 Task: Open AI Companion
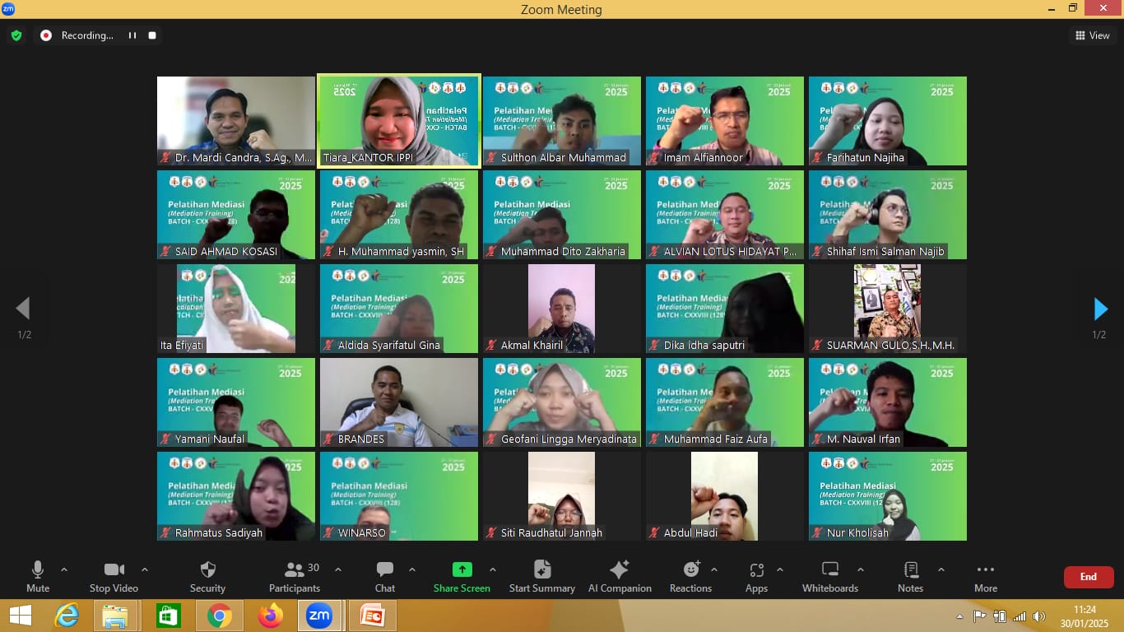619,576
